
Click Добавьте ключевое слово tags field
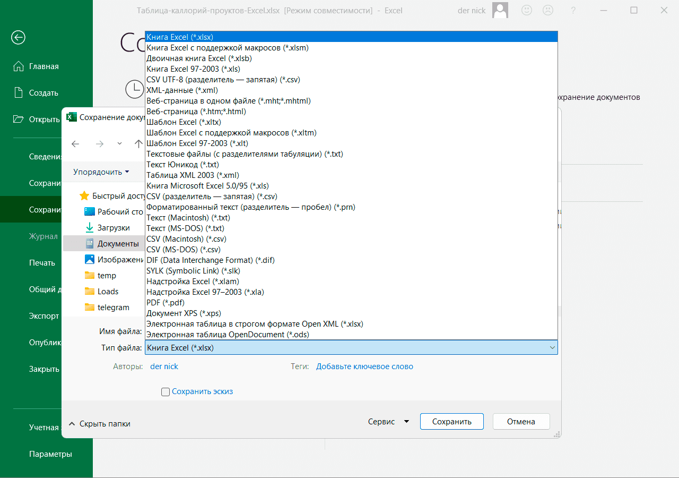[364, 366]
